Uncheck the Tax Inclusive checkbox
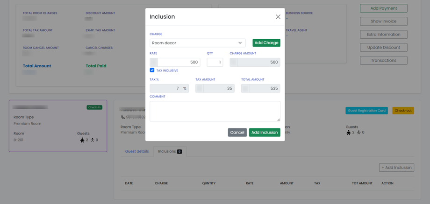430x204 pixels. pos(152,70)
